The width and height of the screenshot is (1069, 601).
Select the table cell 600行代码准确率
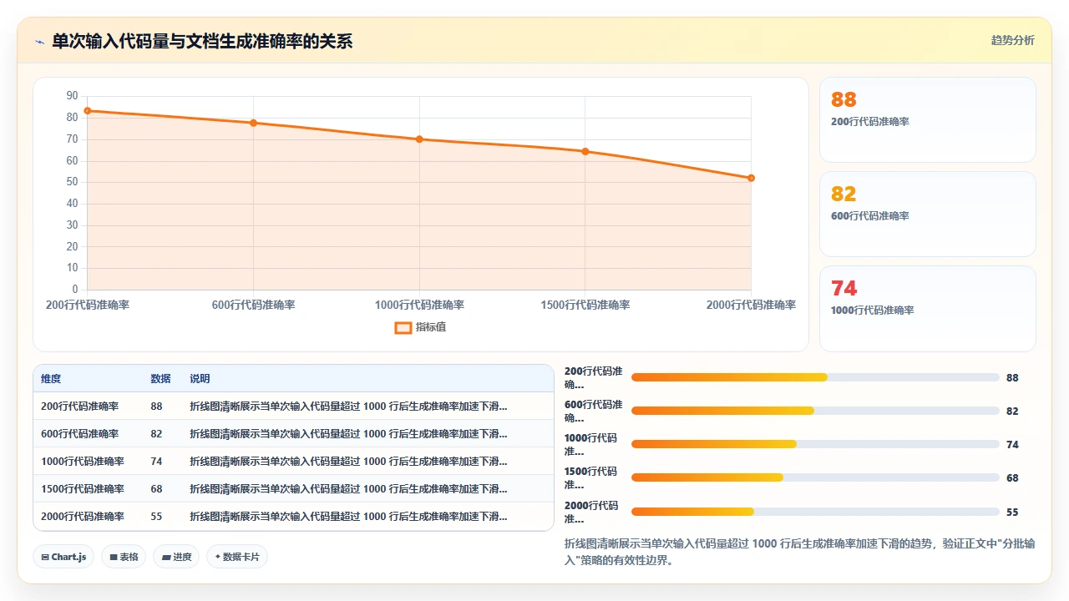coord(79,434)
